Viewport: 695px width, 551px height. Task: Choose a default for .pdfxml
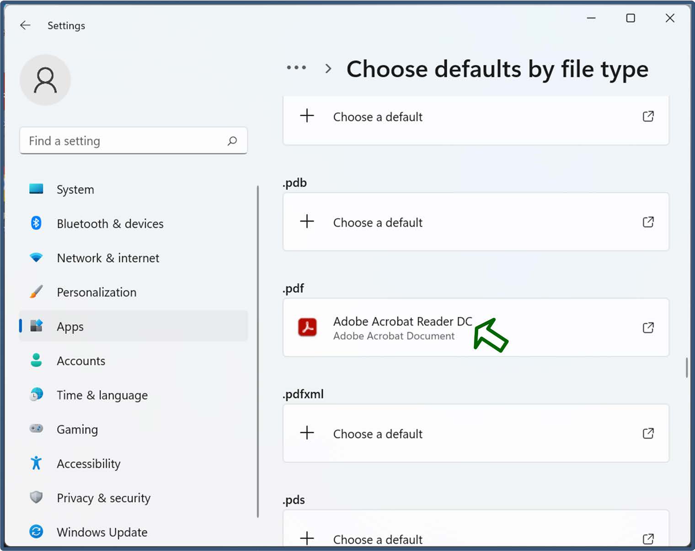476,433
